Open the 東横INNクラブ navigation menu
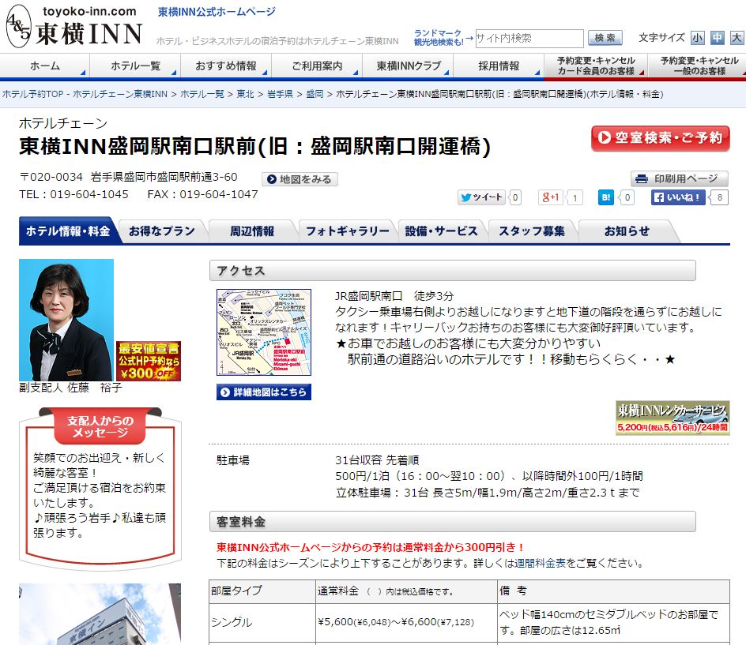This screenshot has height=645, width=746. tap(409, 66)
